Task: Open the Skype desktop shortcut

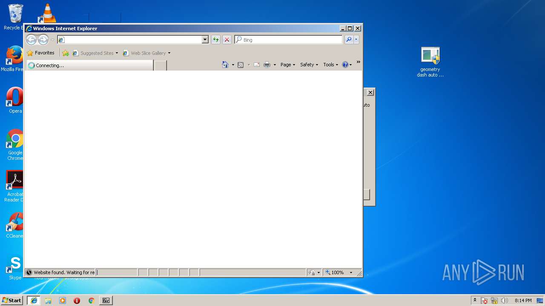Action: tap(15, 267)
